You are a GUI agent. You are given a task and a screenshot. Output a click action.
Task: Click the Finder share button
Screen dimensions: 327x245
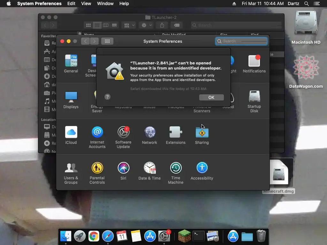(x=162, y=25)
